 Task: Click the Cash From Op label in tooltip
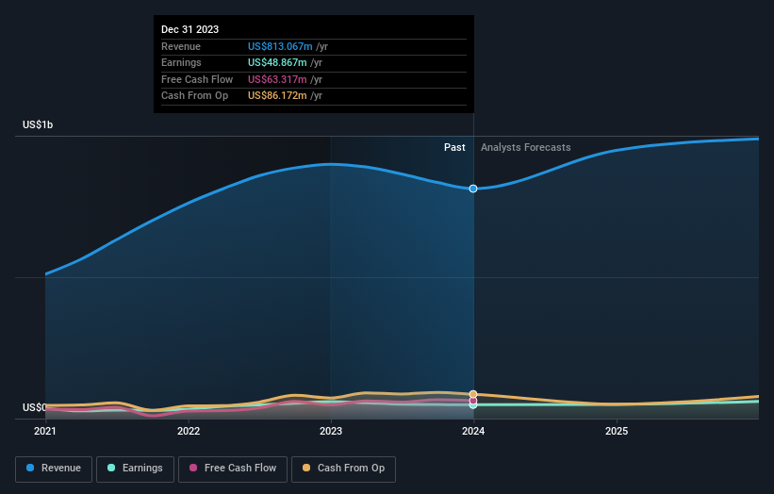click(x=194, y=96)
